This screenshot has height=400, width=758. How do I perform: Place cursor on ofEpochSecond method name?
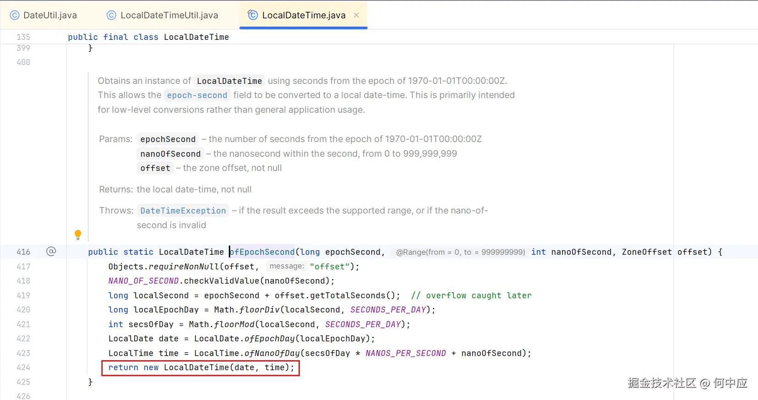point(262,252)
